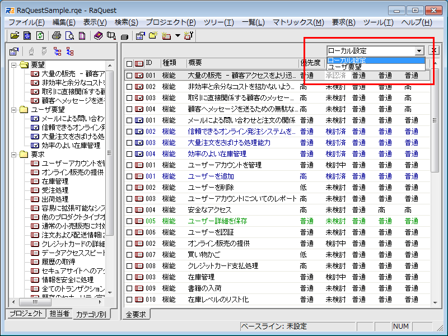Select the 全要求 tab

(136, 314)
